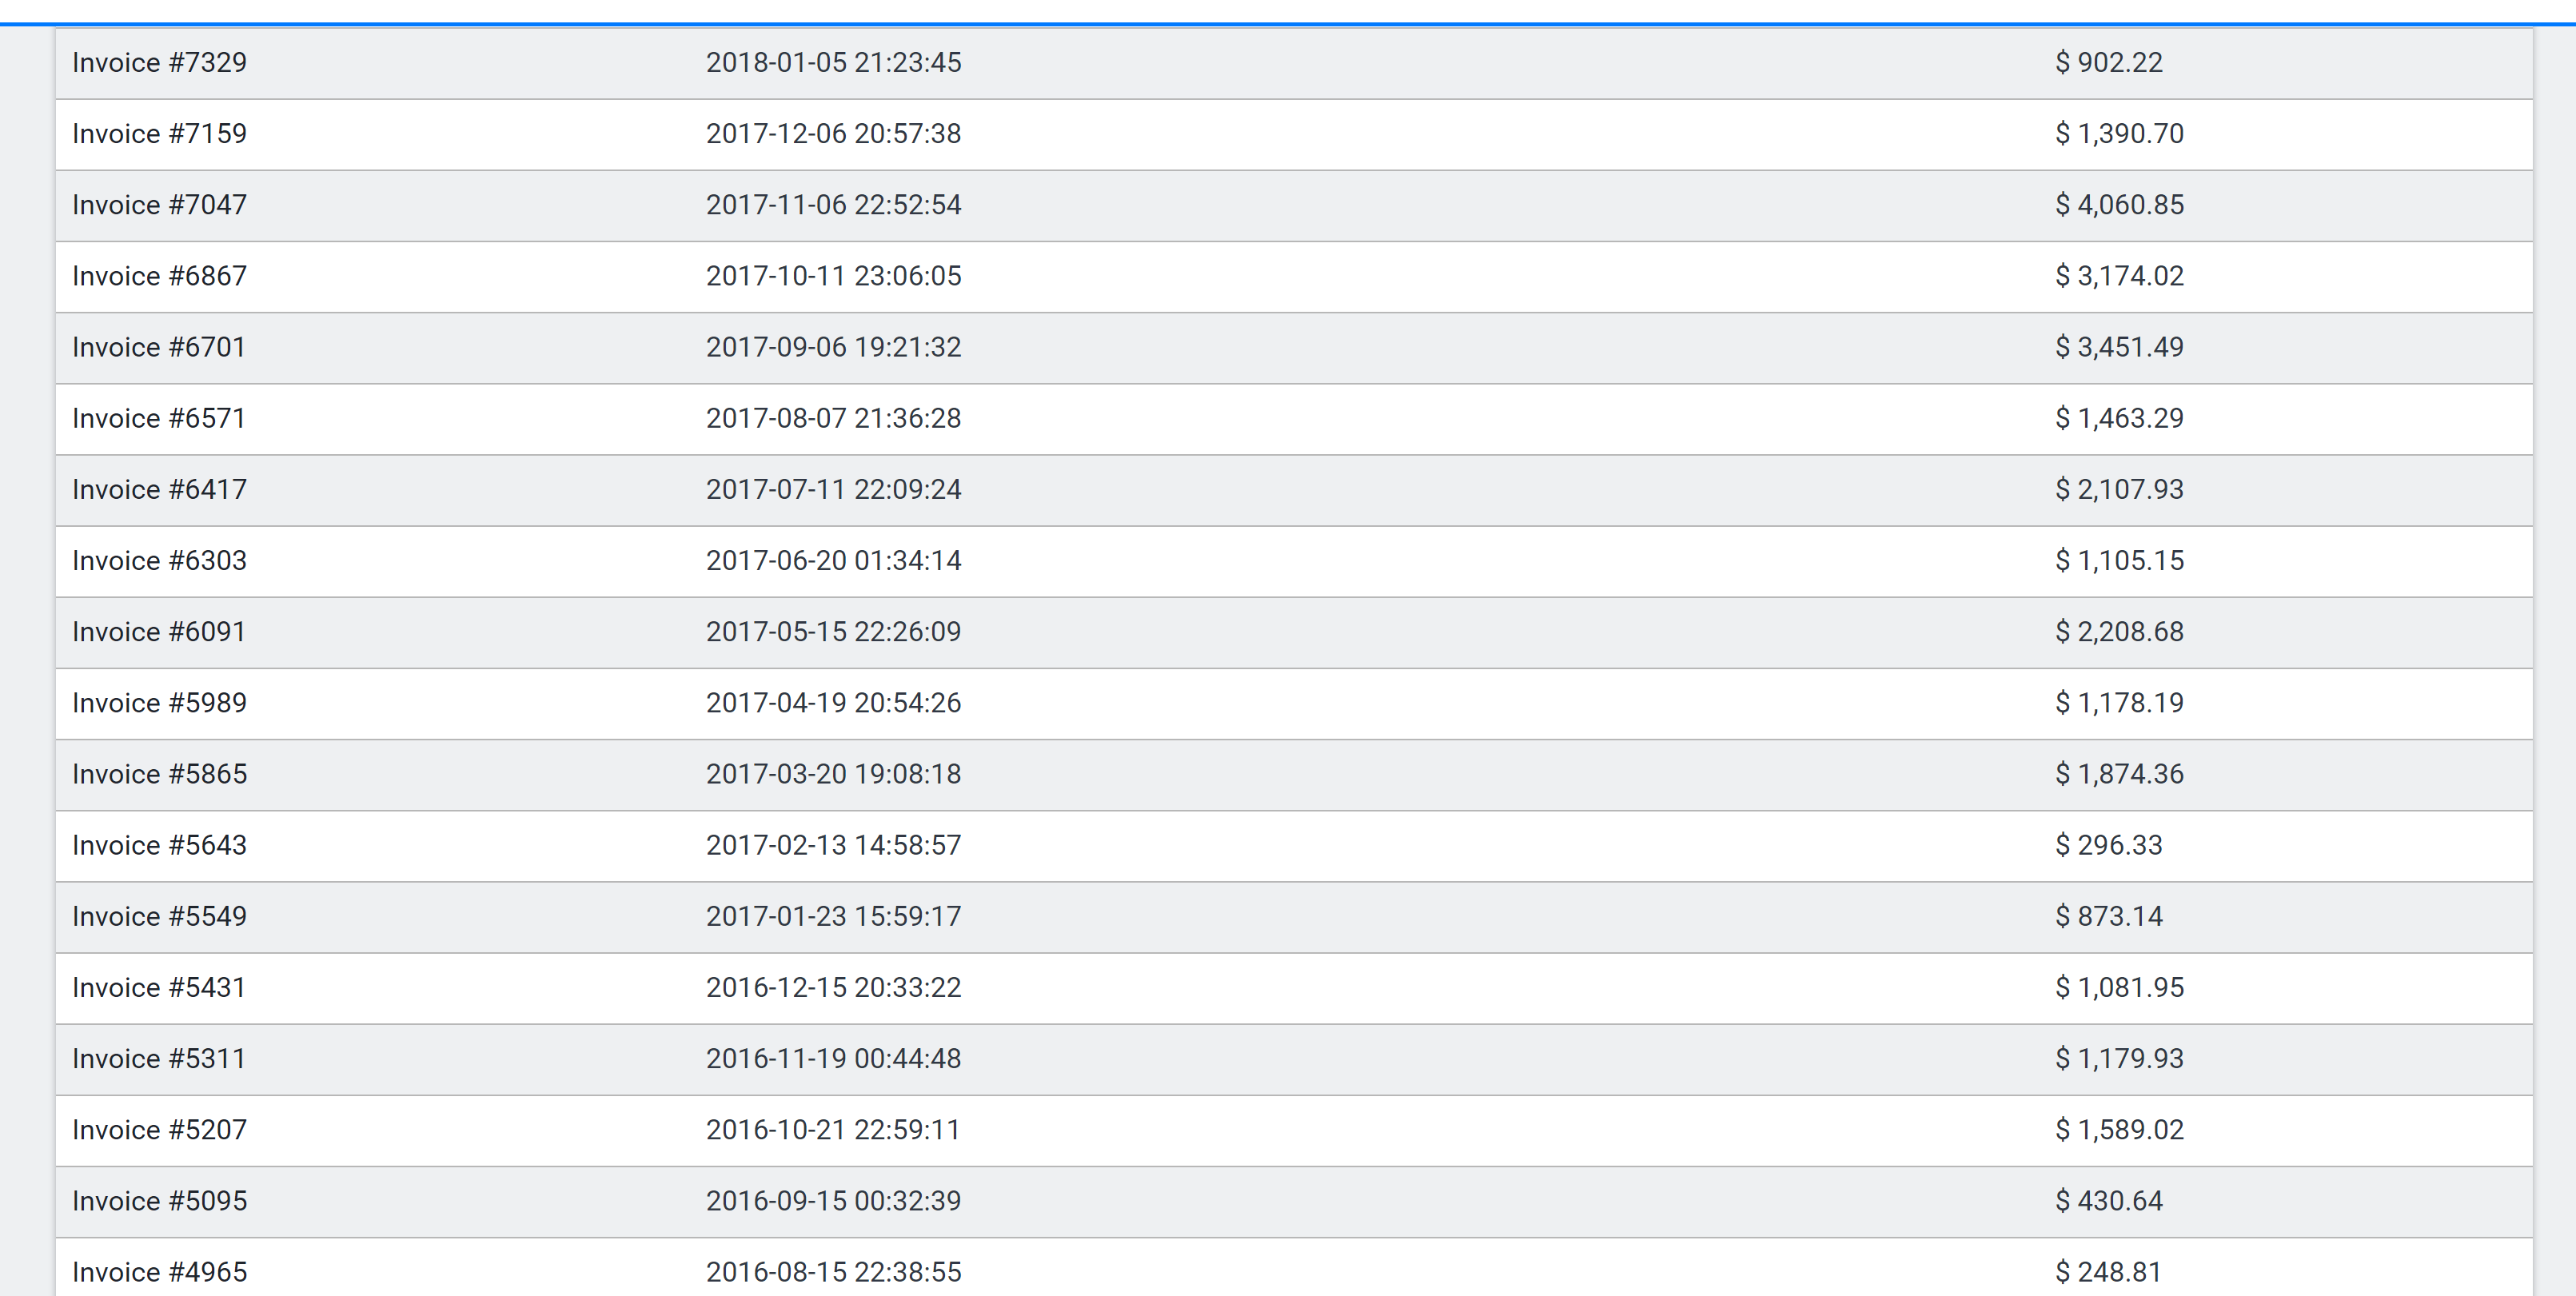Click Invoice #6571 text

click(x=159, y=418)
